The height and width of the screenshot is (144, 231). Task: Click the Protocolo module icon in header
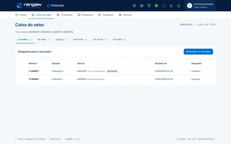point(48,6)
